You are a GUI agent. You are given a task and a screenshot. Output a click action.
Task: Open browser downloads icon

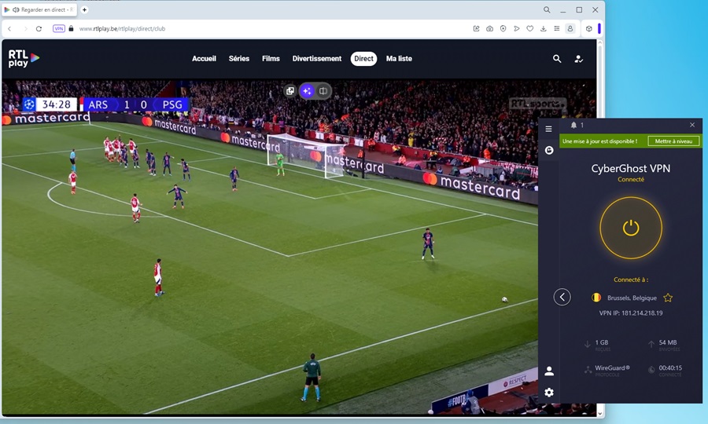[543, 28]
